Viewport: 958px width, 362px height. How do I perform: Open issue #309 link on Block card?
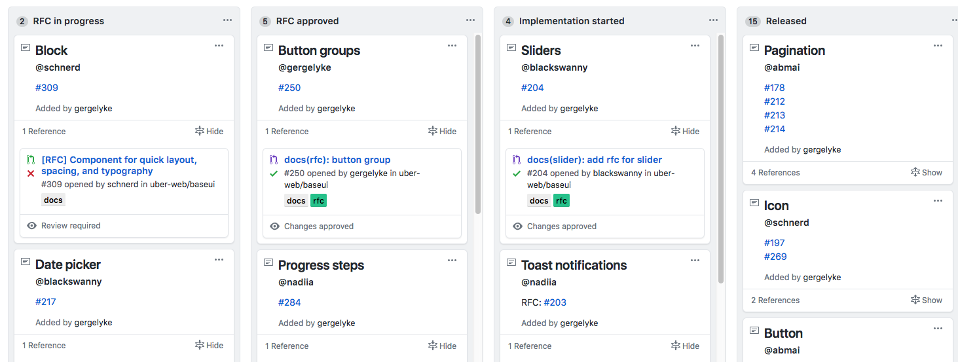pyautogui.click(x=46, y=88)
